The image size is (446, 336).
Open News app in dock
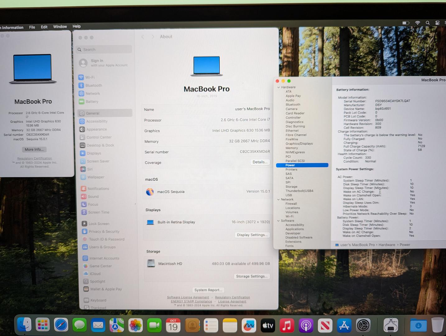coord(325,325)
